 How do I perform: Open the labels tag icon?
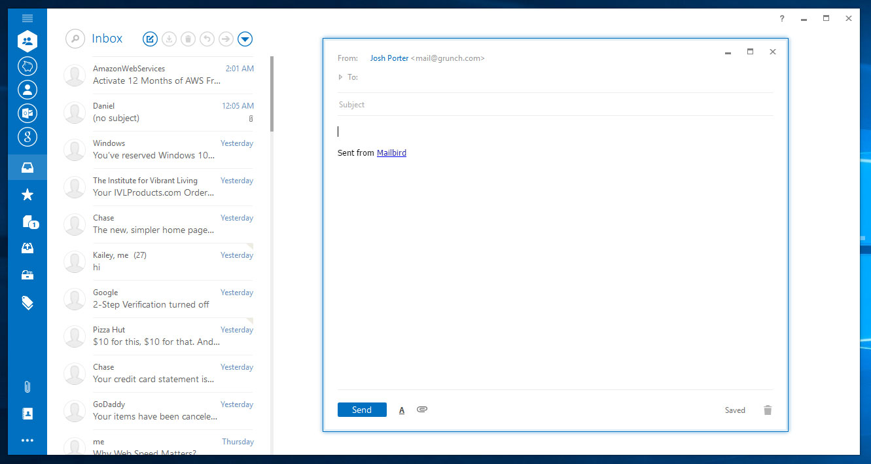click(x=27, y=302)
